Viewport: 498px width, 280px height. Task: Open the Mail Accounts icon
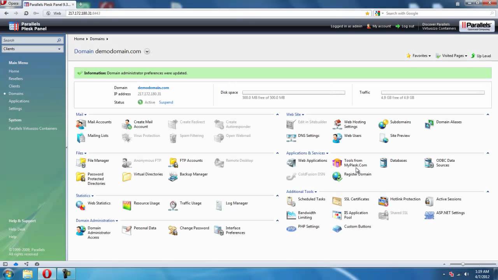coord(81,124)
